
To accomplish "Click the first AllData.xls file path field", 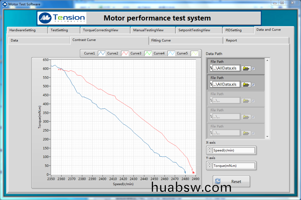I will [226, 68].
